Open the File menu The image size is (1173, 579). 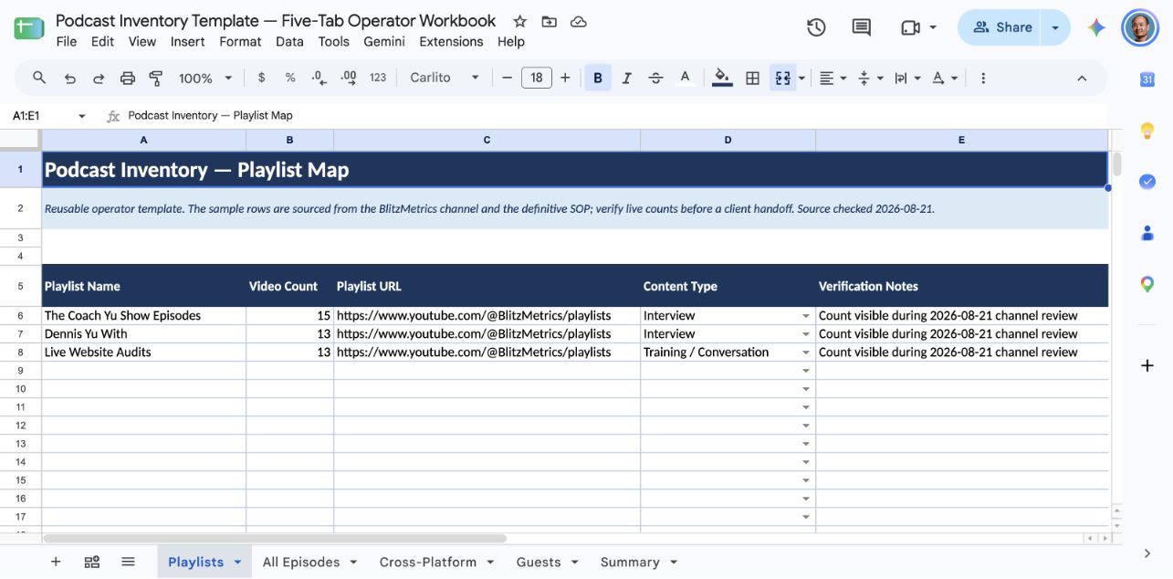pyautogui.click(x=67, y=41)
